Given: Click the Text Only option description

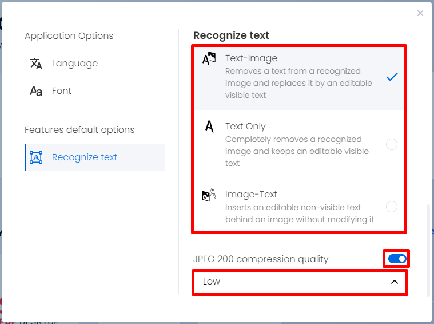Looking at the screenshot, I should [x=297, y=151].
